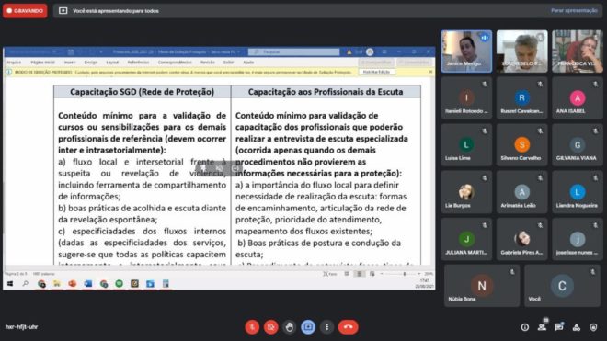Image resolution: width=607 pixels, height=341 pixels.
Task: Click Comentários button in Word
Action: click(x=414, y=62)
